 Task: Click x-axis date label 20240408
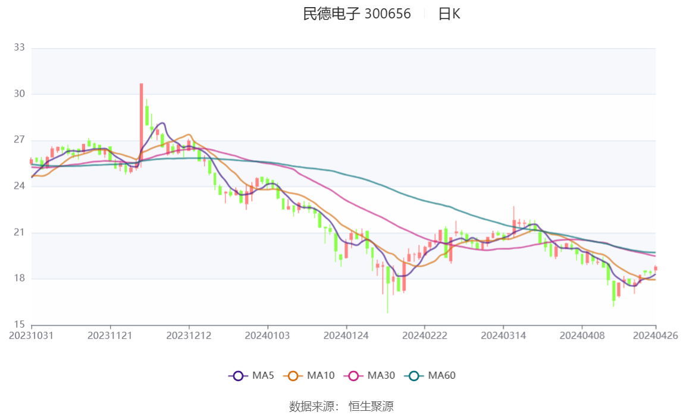click(582, 335)
